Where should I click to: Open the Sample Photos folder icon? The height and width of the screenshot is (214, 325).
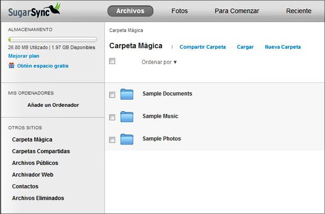(x=127, y=139)
